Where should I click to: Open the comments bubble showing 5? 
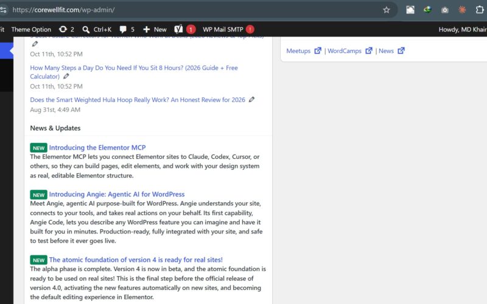(x=127, y=29)
